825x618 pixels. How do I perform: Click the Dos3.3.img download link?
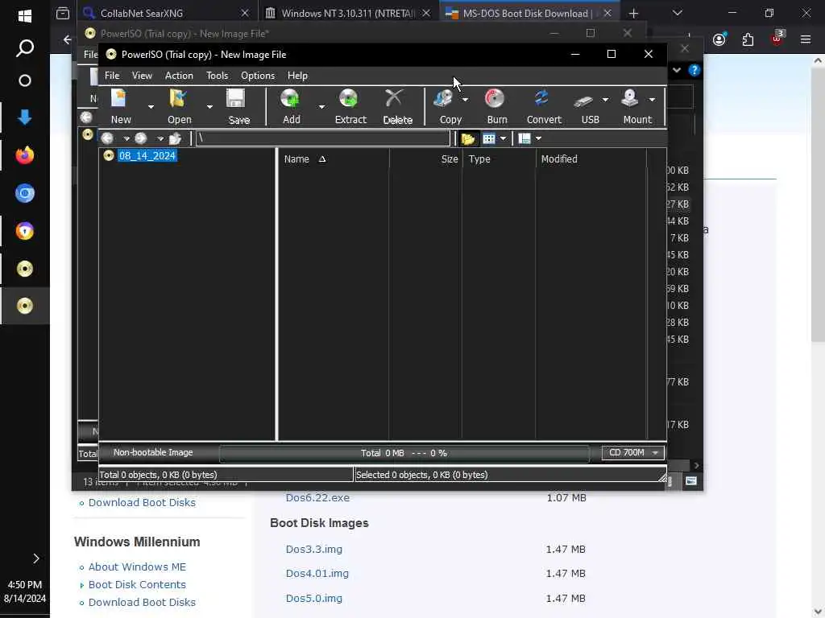pyautogui.click(x=313, y=549)
